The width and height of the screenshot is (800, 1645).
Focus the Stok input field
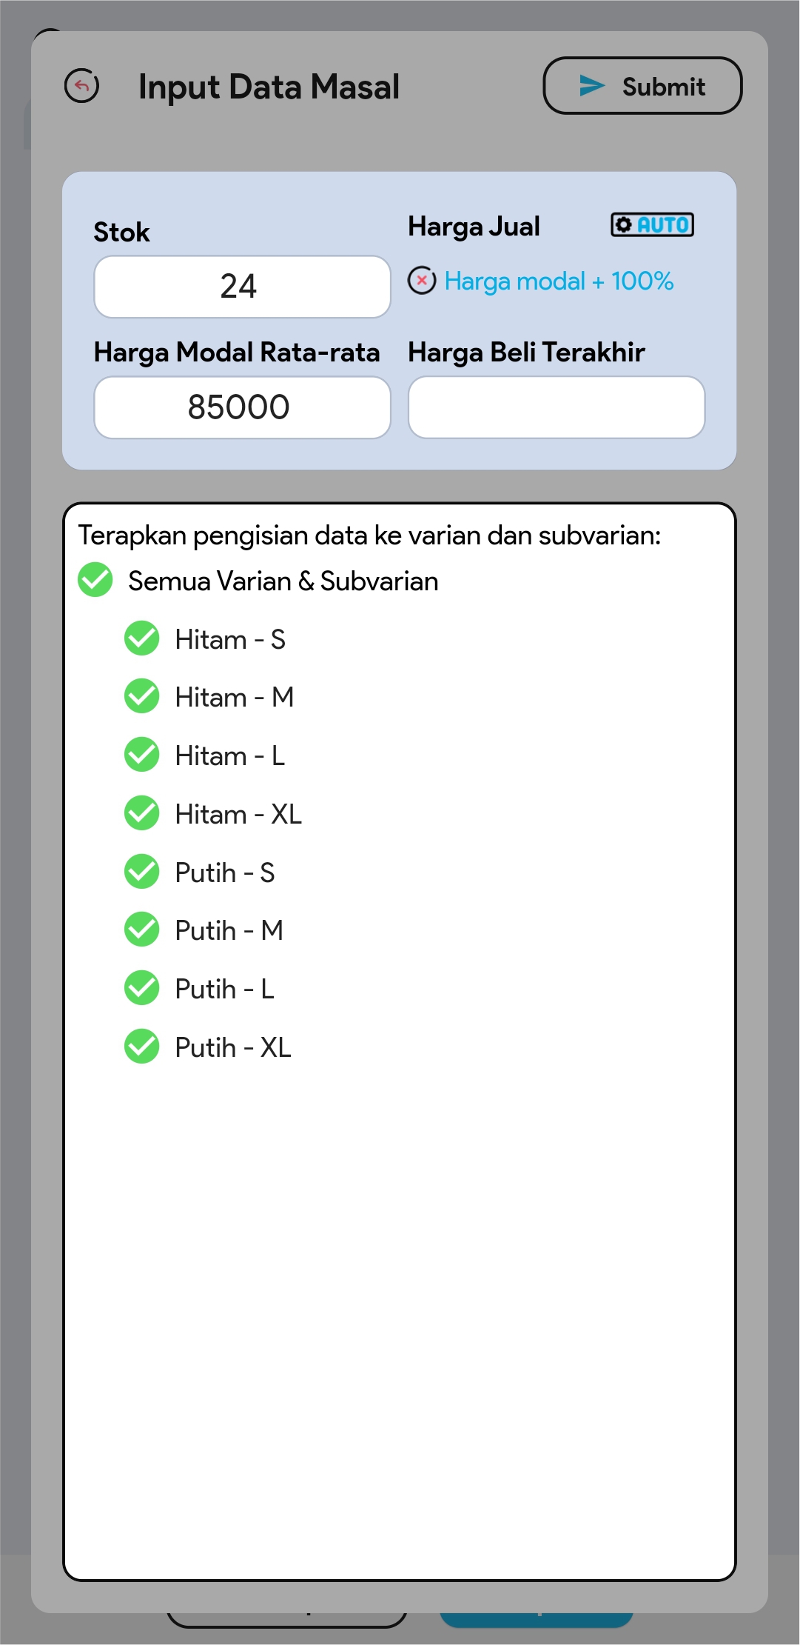242,287
